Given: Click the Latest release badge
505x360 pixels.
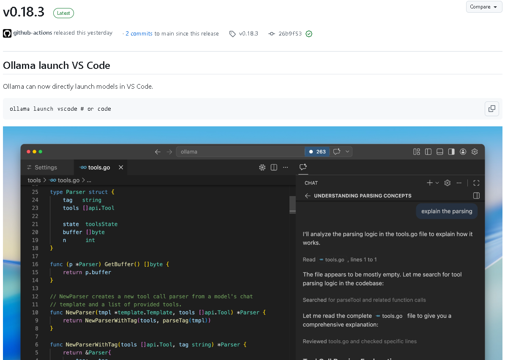Looking at the screenshot, I should [x=63, y=13].
